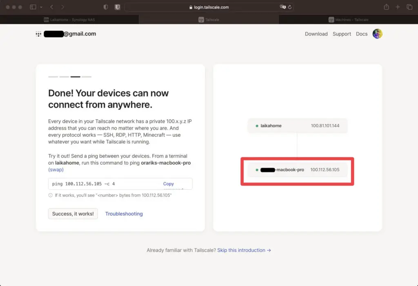The height and width of the screenshot is (286, 418).
Task: Click the IP 100.112.56.105 in the macbook-pro row
Action: click(325, 170)
